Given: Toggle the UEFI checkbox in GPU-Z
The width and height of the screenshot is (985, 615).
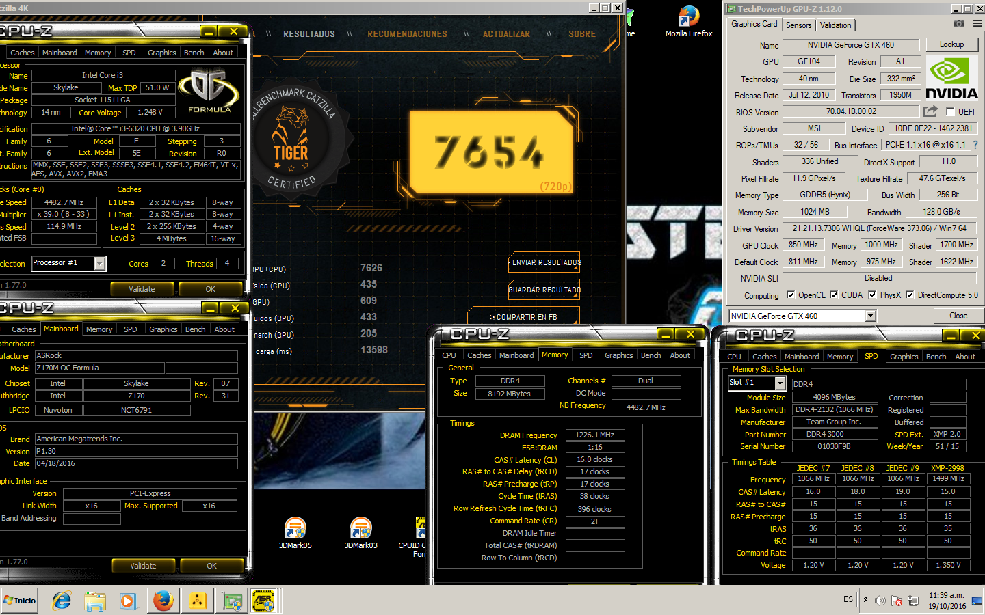Looking at the screenshot, I should (x=950, y=111).
